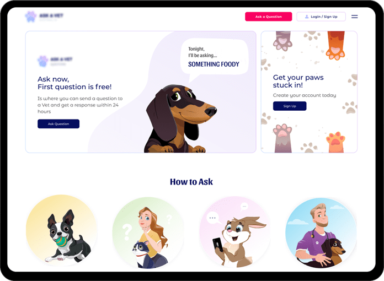The height and width of the screenshot is (281, 384).
Task: Click the paw logo in header
Action: [30, 17]
